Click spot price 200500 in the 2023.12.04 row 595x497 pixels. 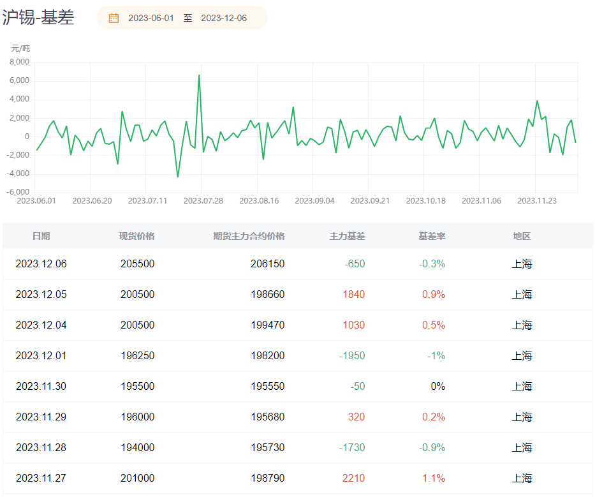pos(137,325)
